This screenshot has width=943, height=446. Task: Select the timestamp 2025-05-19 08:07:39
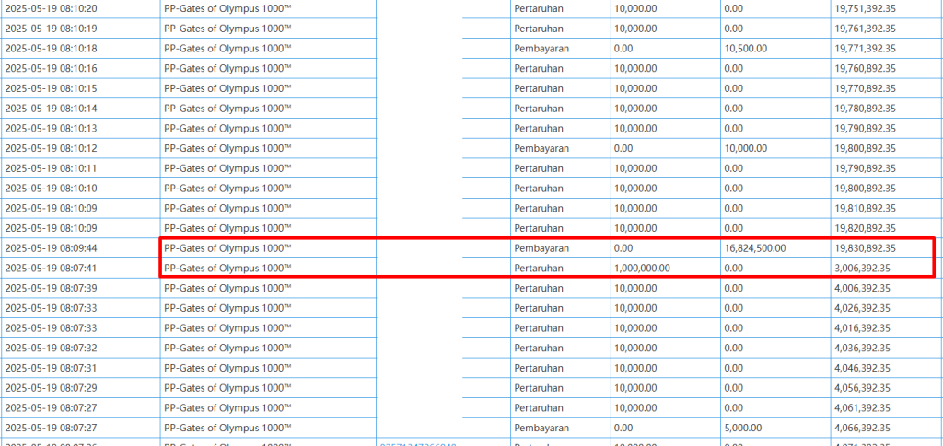[x=52, y=288]
